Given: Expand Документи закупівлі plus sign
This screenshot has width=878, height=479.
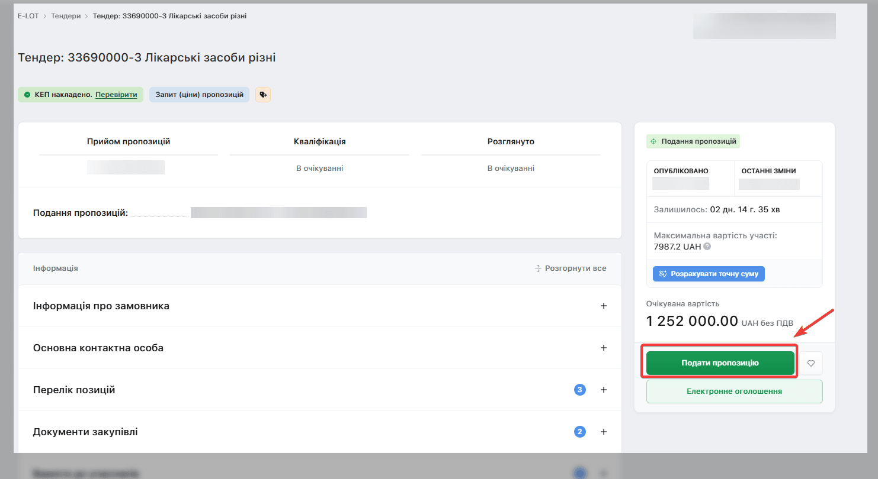Looking at the screenshot, I should pos(604,432).
